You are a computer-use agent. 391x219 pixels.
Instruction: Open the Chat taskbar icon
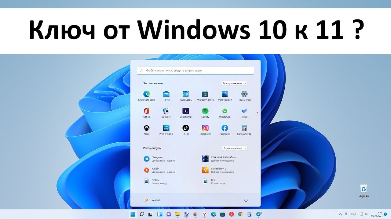(x=169, y=214)
